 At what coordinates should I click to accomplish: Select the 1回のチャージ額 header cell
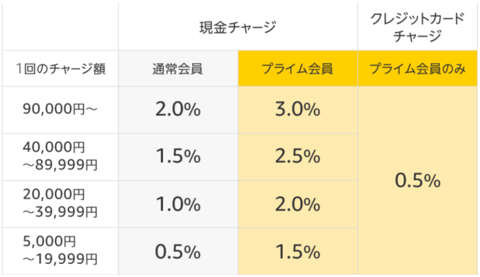coord(60,69)
